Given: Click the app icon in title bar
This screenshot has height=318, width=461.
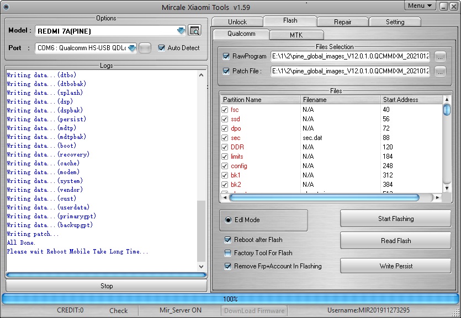Looking at the screenshot, I should (6, 7).
